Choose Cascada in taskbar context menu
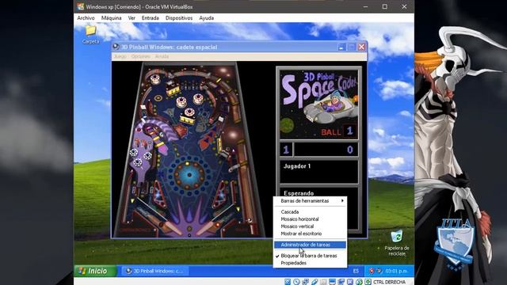This screenshot has width=507, height=285. click(x=290, y=212)
